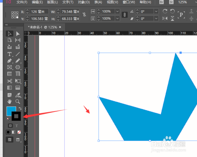The image size is (197, 157).
Task: Reset to default fill and stroke
Action: click(x=8, y=119)
